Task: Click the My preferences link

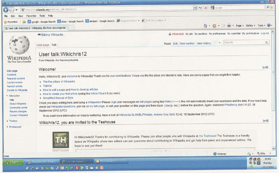Action: point(217,33)
